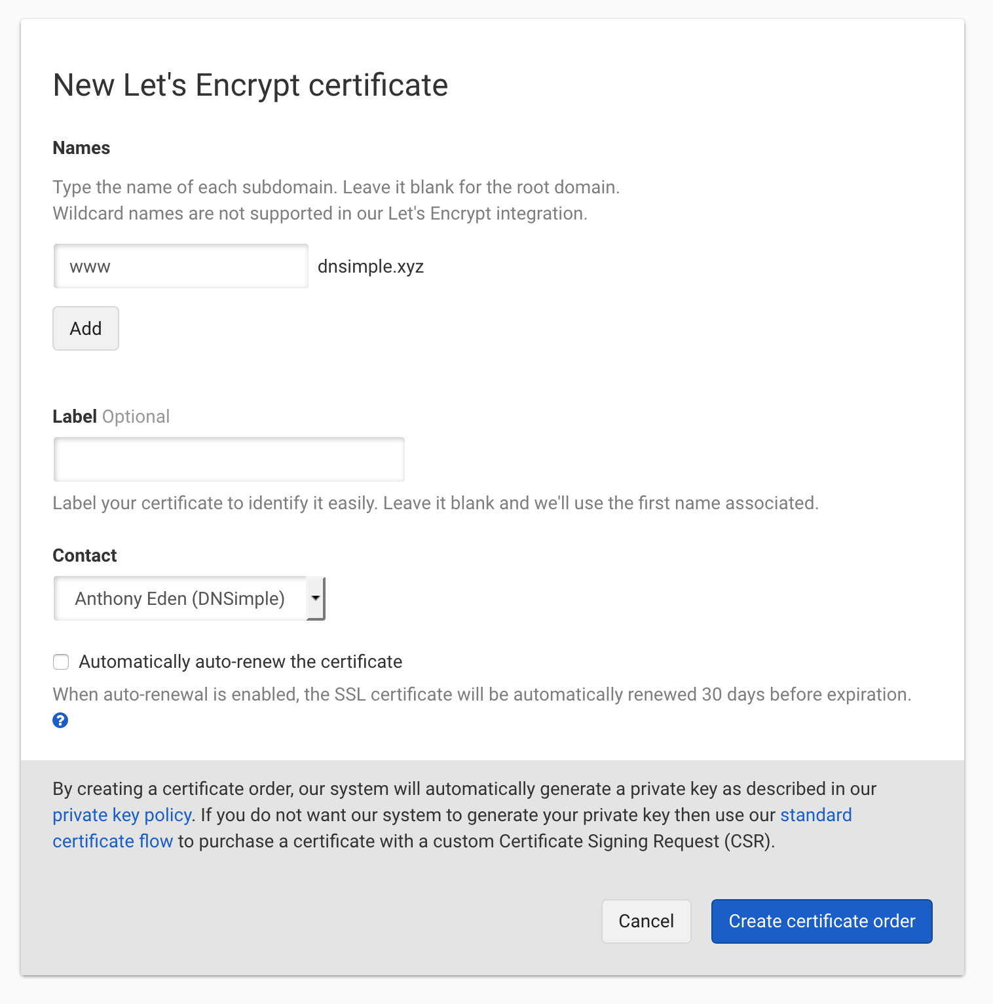Click Create certificate order button

821,921
